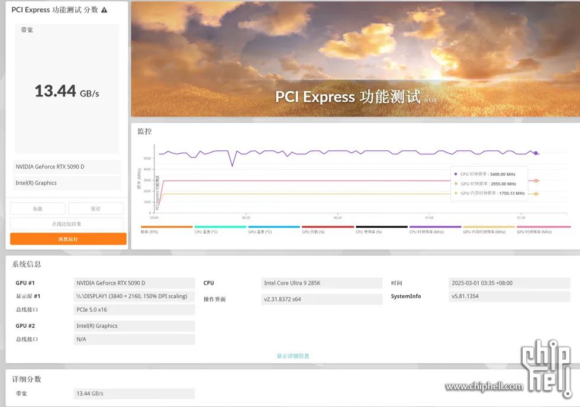Click the 加载 (Load) button
This screenshot has height=407, width=580.
[x=38, y=208]
